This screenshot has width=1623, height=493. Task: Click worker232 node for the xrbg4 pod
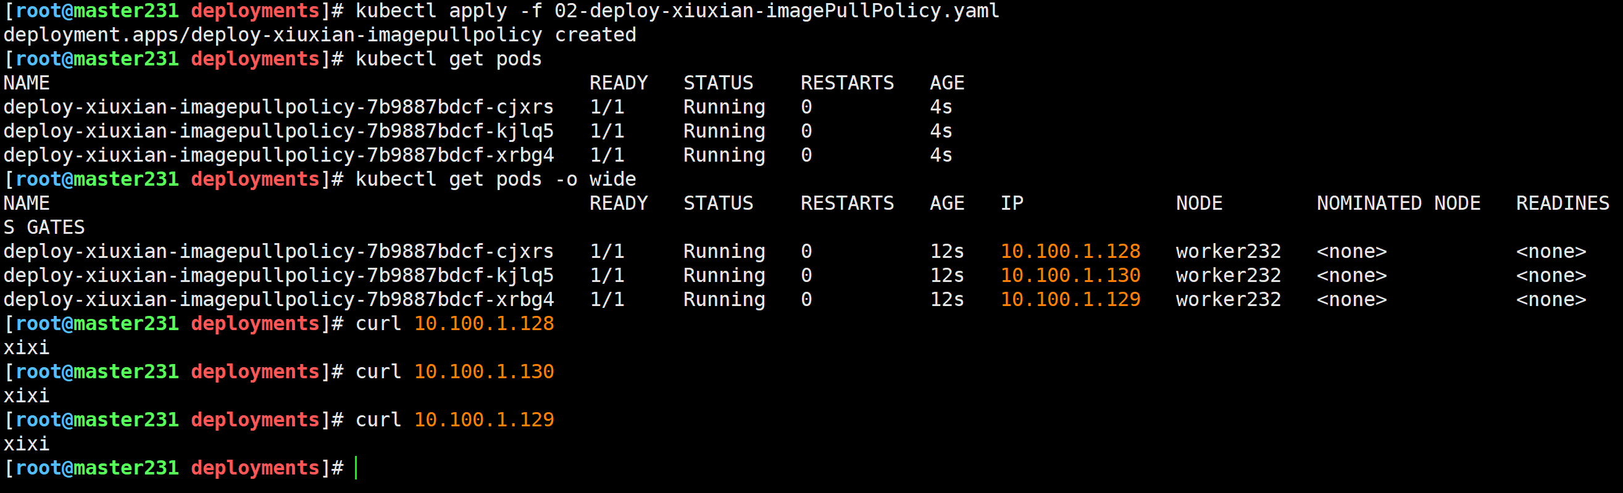[x=1229, y=300]
